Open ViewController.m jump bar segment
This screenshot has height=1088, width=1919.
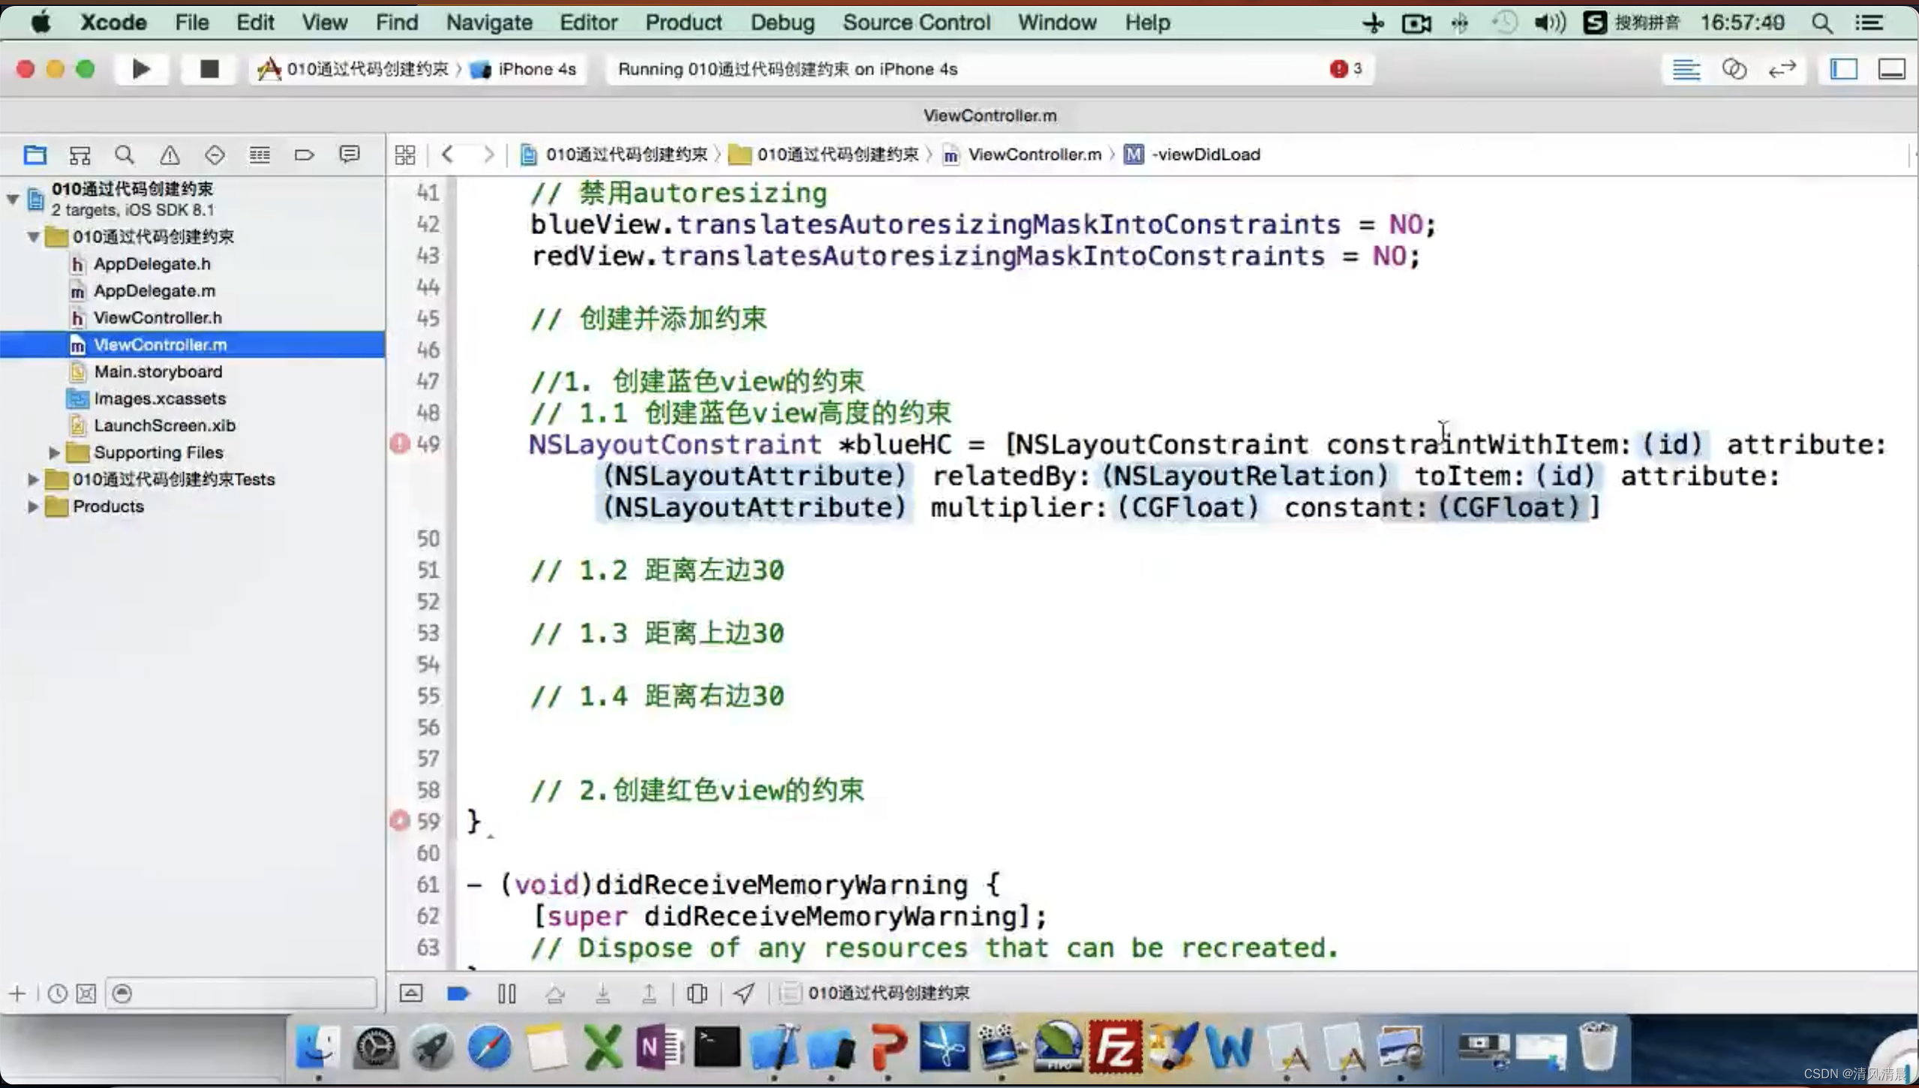[1023, 155]
